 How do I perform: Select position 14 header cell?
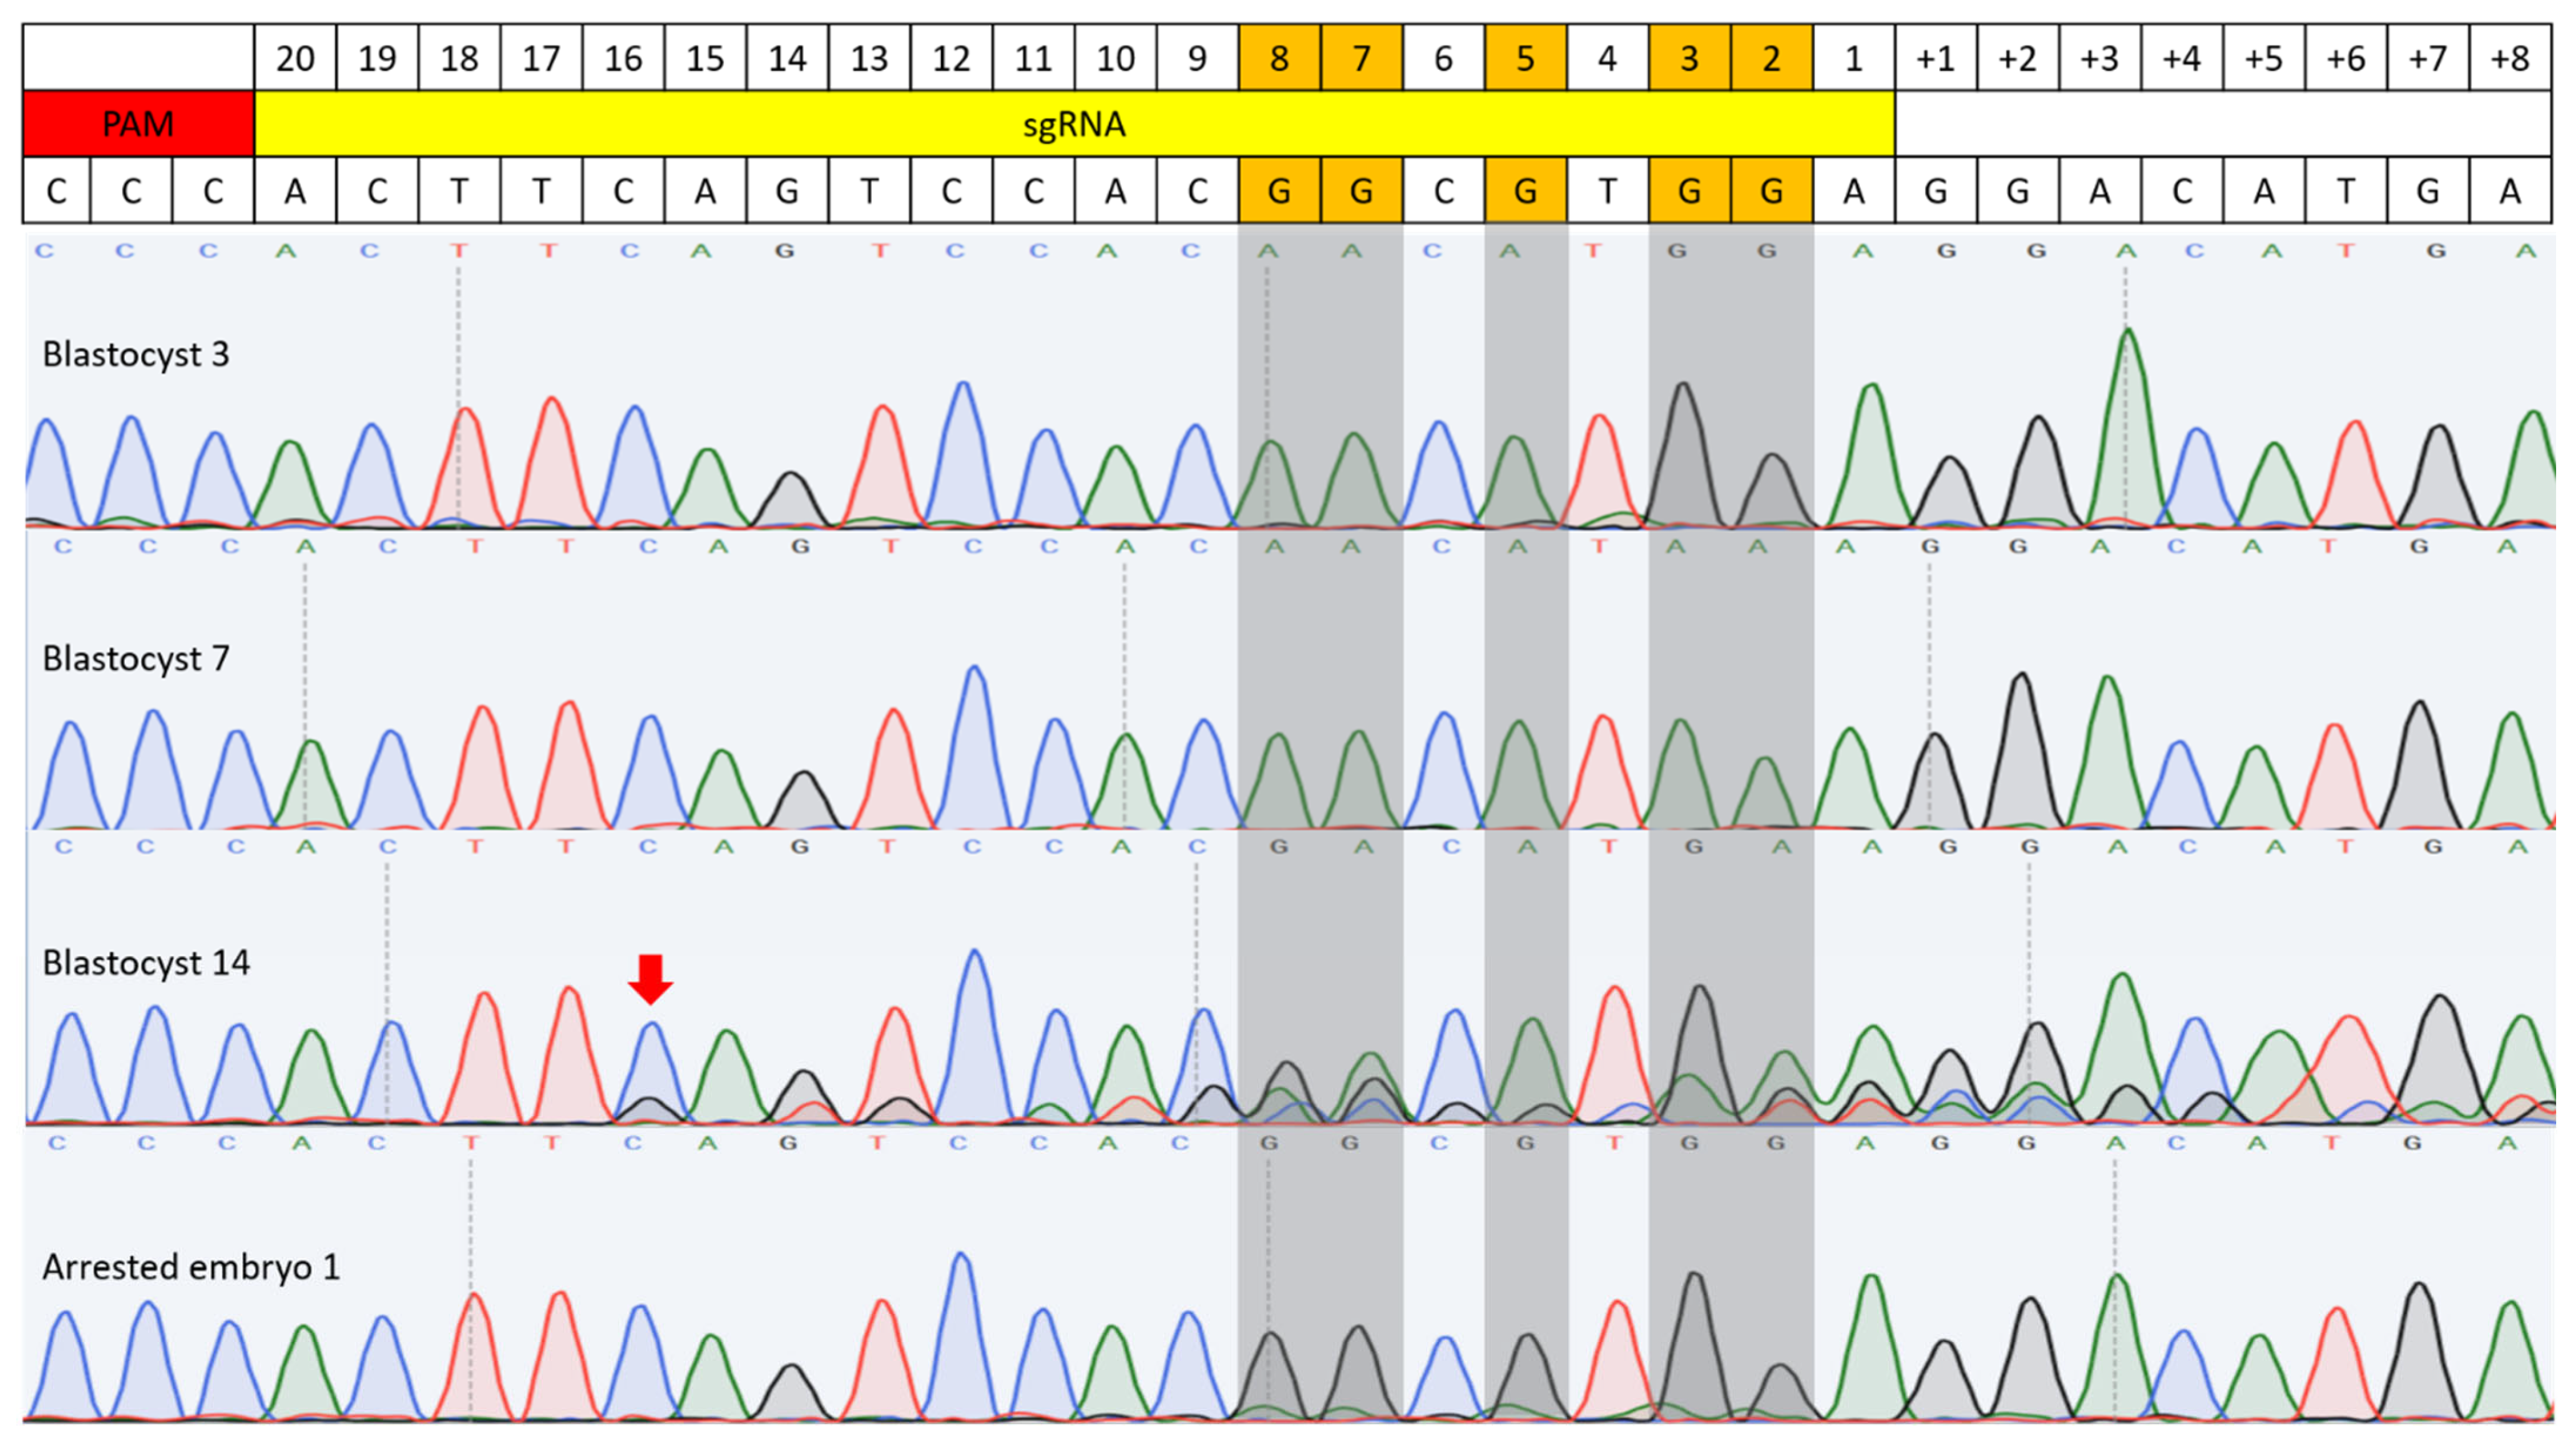(787, 58)
